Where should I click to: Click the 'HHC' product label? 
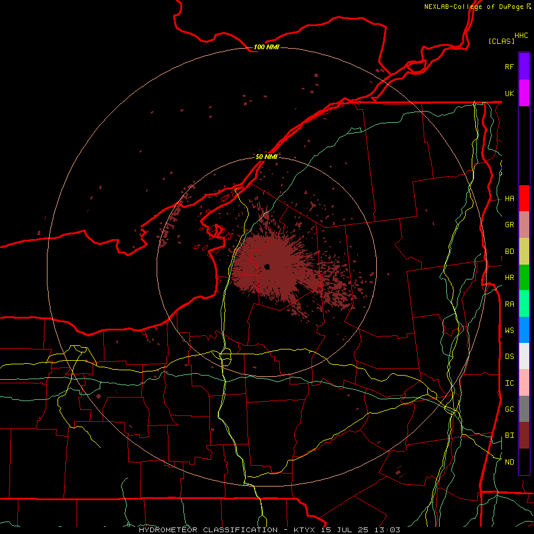(x=522, y=36)
